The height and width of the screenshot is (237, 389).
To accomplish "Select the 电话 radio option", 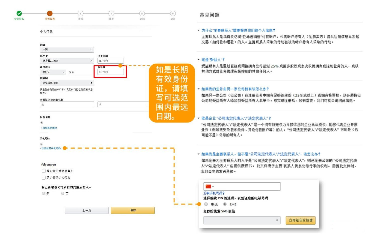I will [x=206, y=204].
